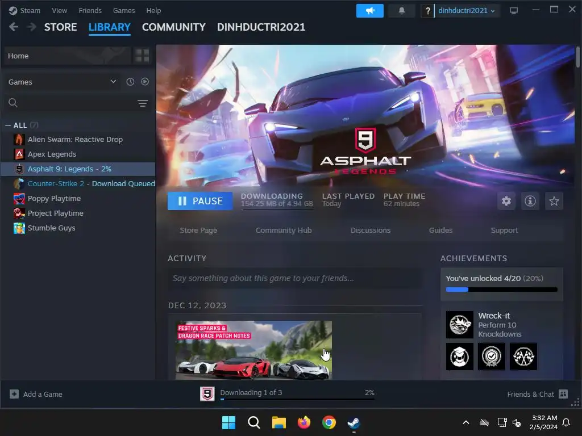This screenshot has width=582, height=436.
Task: Open the Asphalt 9 Store Page link
Action: point(198,230)
